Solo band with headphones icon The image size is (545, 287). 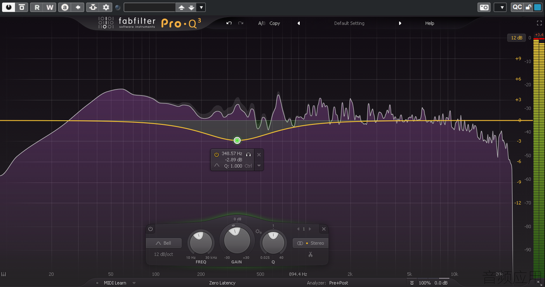pyautogui.click(x=248, y=155)
